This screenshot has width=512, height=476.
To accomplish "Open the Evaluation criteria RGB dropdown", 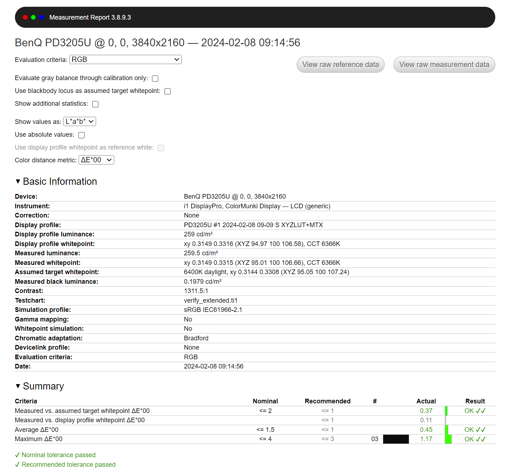I will click(125, 59).
